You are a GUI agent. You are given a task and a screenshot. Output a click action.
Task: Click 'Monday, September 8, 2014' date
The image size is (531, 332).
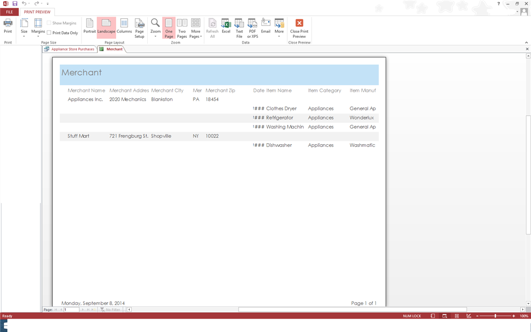(93, 303)
